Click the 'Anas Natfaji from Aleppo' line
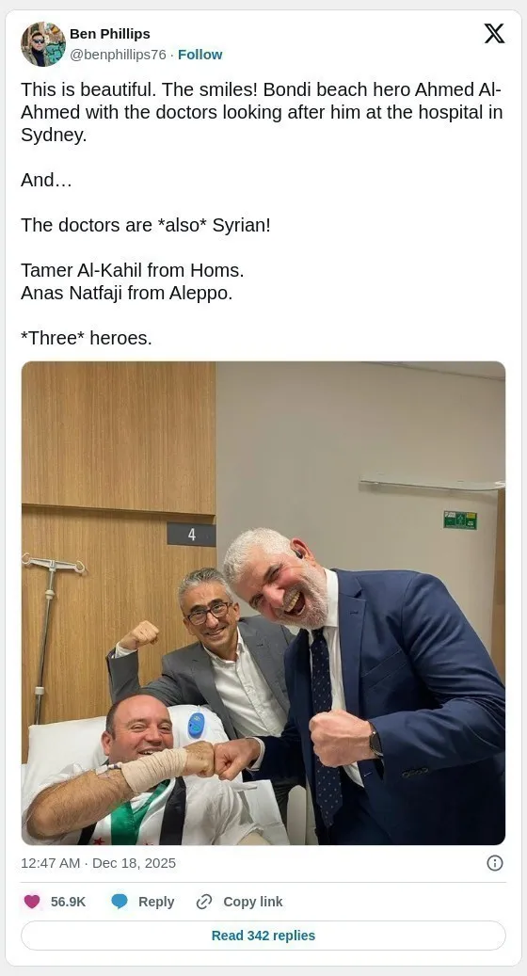The width and height of the screenshot is (527, 976). [127, 293]
